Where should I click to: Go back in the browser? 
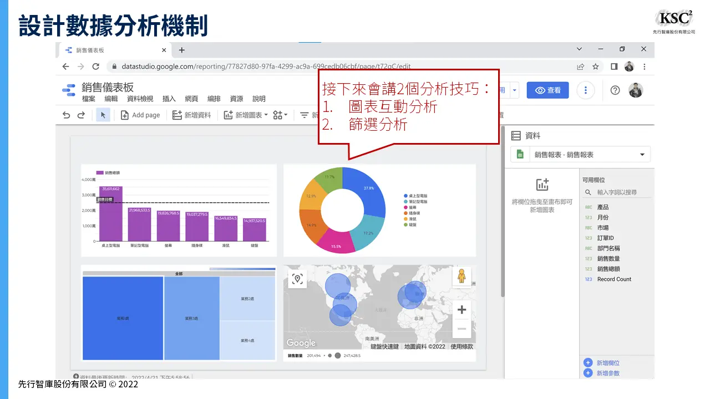click(x=65, y=66)
